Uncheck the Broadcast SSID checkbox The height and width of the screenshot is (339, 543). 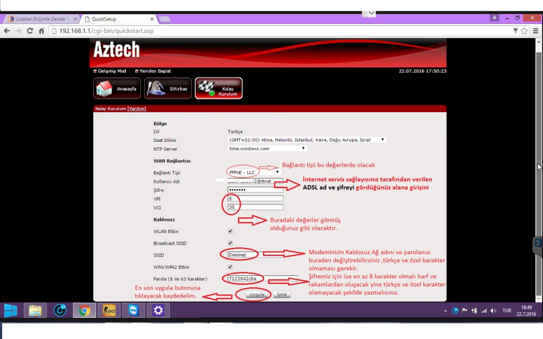click(x=230, y=243)
